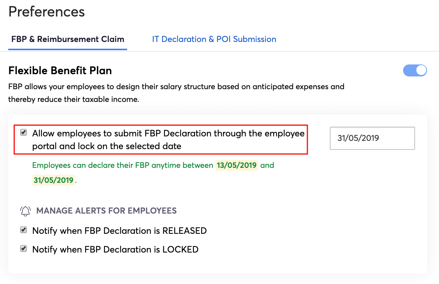Re-check the LOCKED declaration alert checkbox

point(23,249)
